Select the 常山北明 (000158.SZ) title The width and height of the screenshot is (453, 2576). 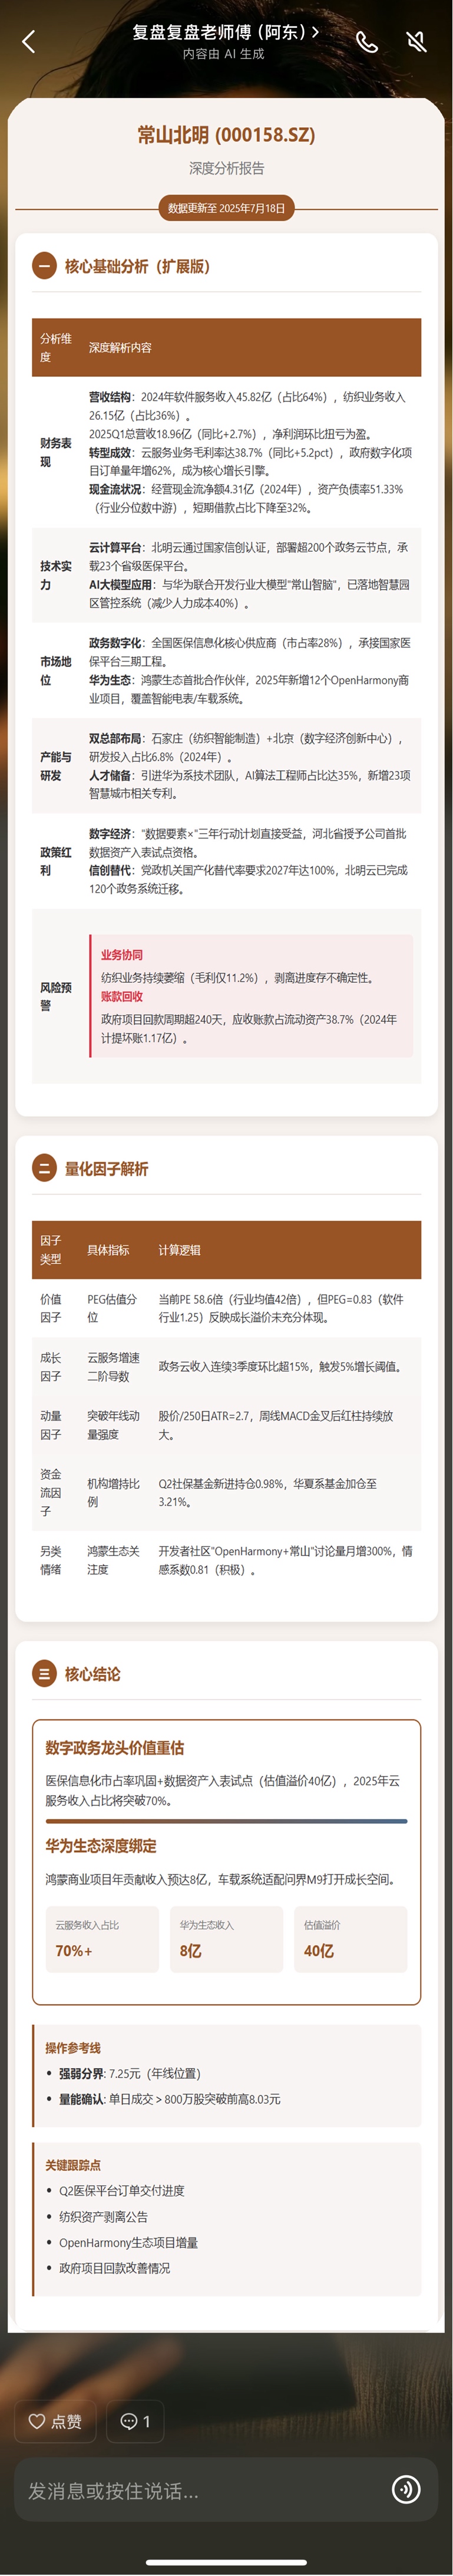[226, 134]
